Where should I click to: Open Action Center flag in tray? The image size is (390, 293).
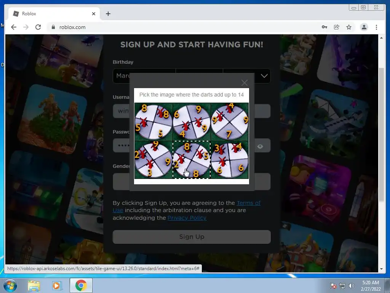pyautogui.click(x=333, y=286)
